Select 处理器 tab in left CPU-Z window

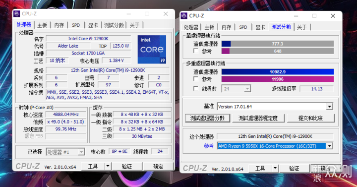tap(24, 25)
